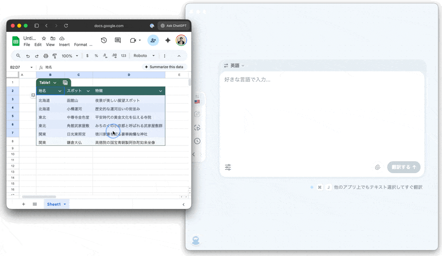Open the Insert menu

pyautogui.click(x=64, y=45)
